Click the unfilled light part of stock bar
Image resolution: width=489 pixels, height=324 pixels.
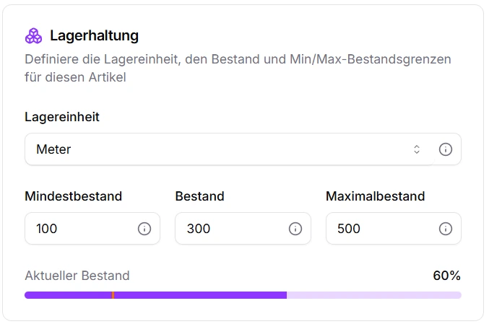coord(374,295)
